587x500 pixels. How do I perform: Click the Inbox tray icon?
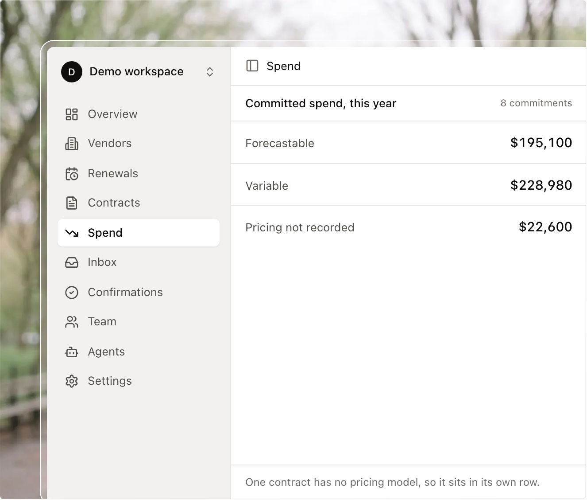[72, 262]
